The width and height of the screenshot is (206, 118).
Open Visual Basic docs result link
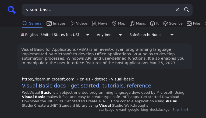(x=87, y=86)
